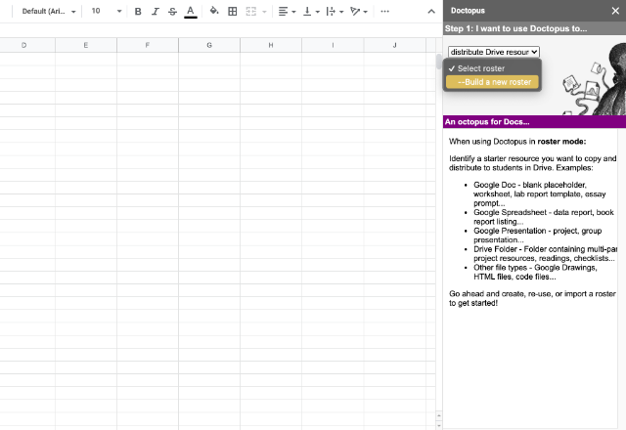The image size is (626, 430).
Task: Expand merge cells dropdown arrow
Action: (264, 12)
